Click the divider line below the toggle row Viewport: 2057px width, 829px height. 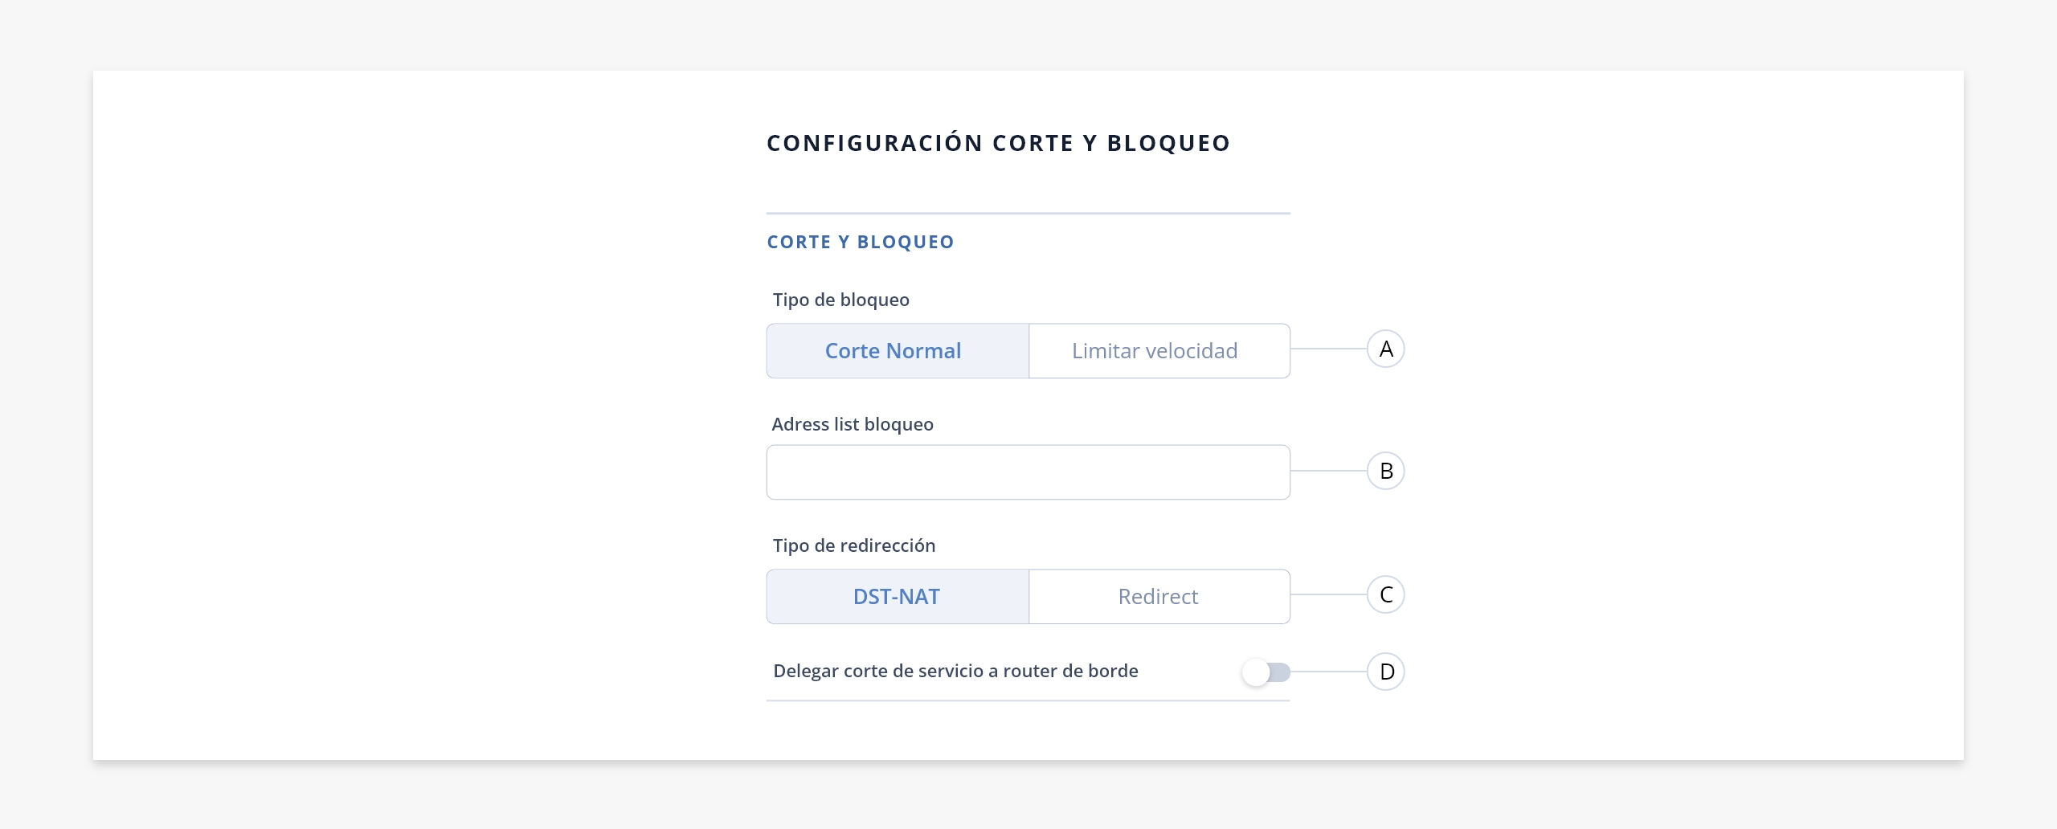[1028, 700]
